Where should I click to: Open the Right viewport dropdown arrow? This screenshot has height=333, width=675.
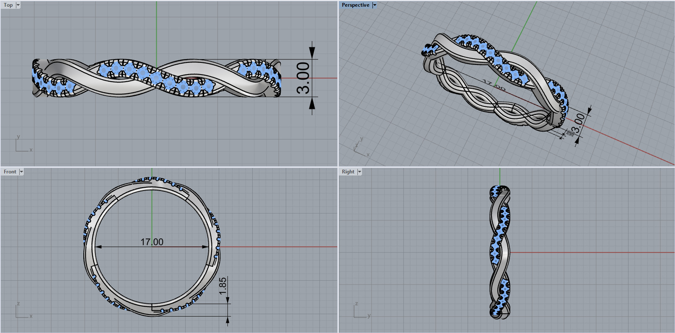click(x=359, y=172)
